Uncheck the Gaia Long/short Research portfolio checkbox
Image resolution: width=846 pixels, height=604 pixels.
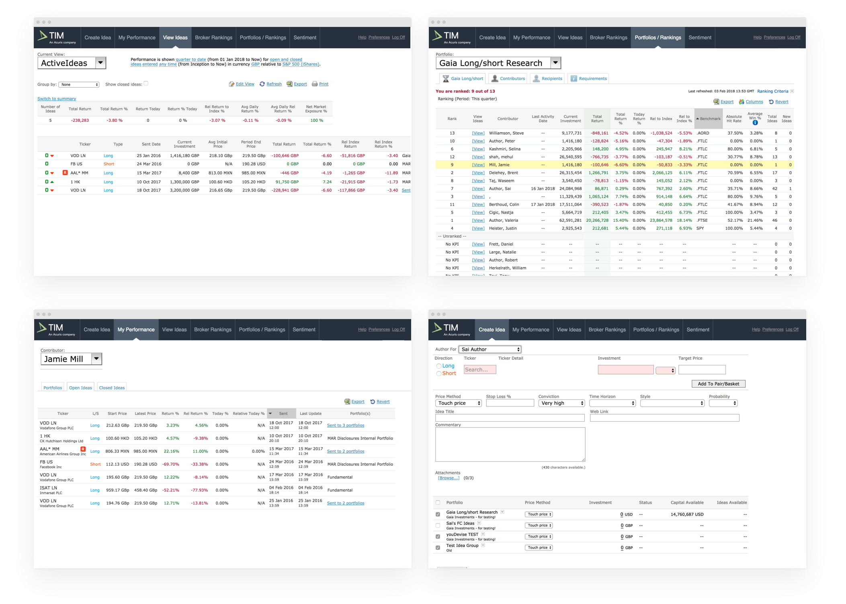click(x=438, y=514)
